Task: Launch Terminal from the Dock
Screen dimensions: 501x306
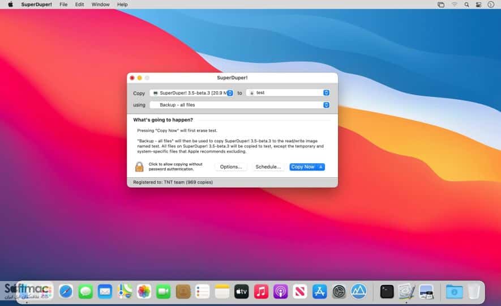Action: pos(387,292)
